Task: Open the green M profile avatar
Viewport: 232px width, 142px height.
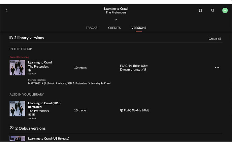Action: point(225,10)
